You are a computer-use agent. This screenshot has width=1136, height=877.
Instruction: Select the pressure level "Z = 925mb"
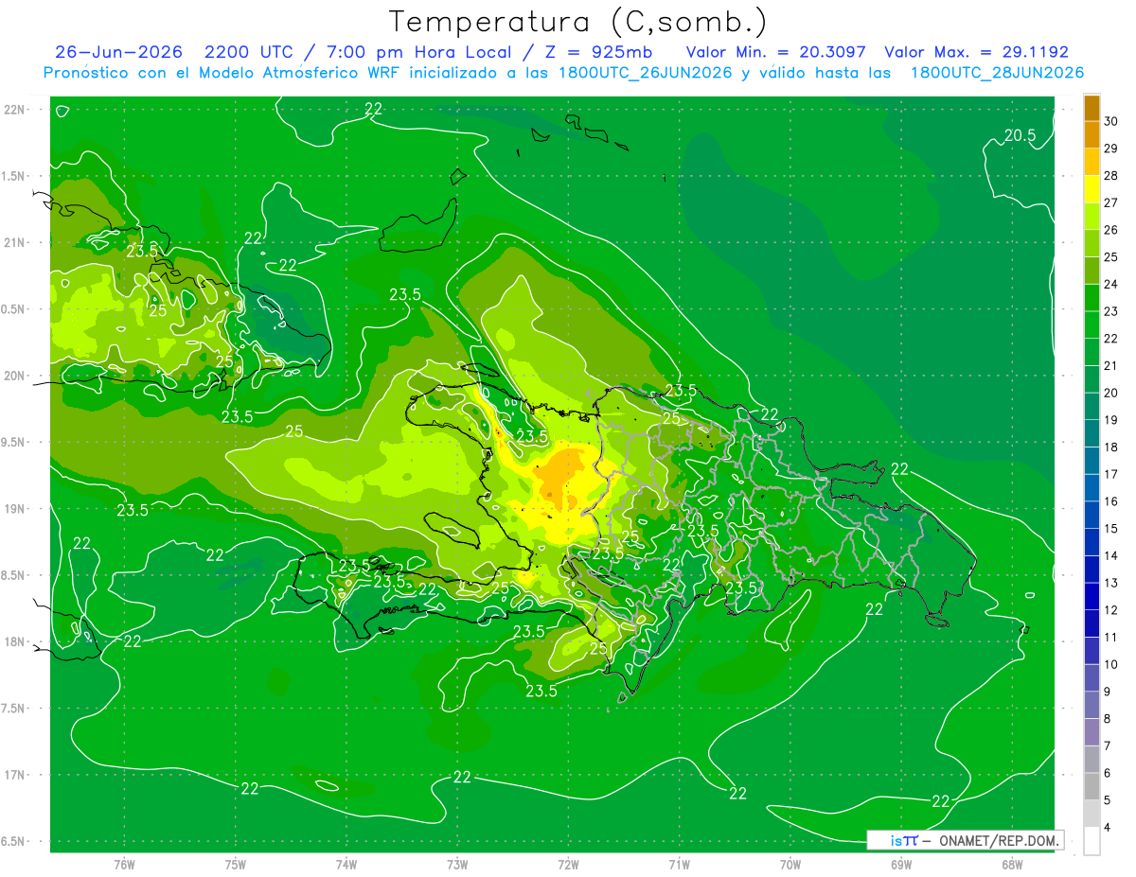coord(596,52)
